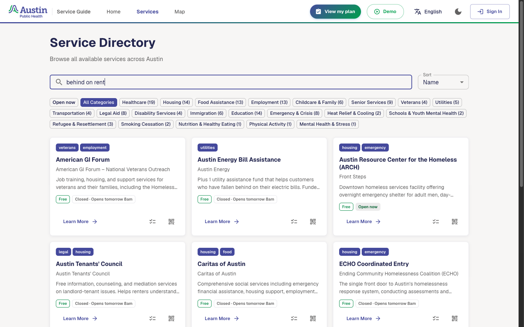
Task: Show QR code for Austin Resource Center (ARCH)
Action: click(454, 222)
